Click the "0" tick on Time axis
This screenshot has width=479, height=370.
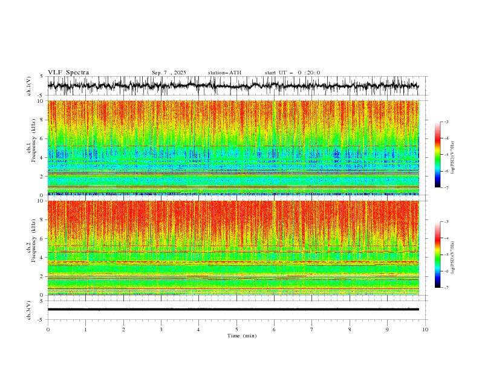pyautogui.click(x=48, y=329)
